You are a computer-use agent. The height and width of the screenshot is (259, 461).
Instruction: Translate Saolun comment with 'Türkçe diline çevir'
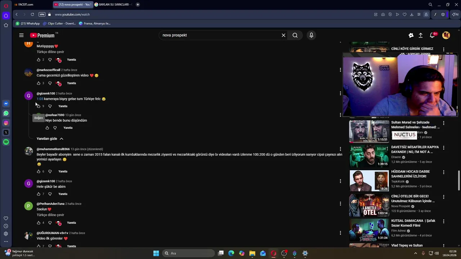coord(50,215)
